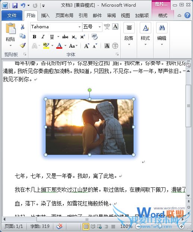Switch to full screen reading view
Viewport: 193px width, 232px height.
pyautogui.click(x=93, y=226)
